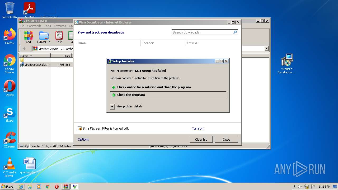Open the Recycle Bin desktop icon
Image resolution: width=338 pixels, height=190 pixels.
click(10, 11)
